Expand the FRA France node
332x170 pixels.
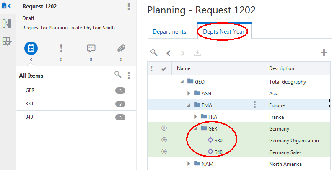coord(195,117)
